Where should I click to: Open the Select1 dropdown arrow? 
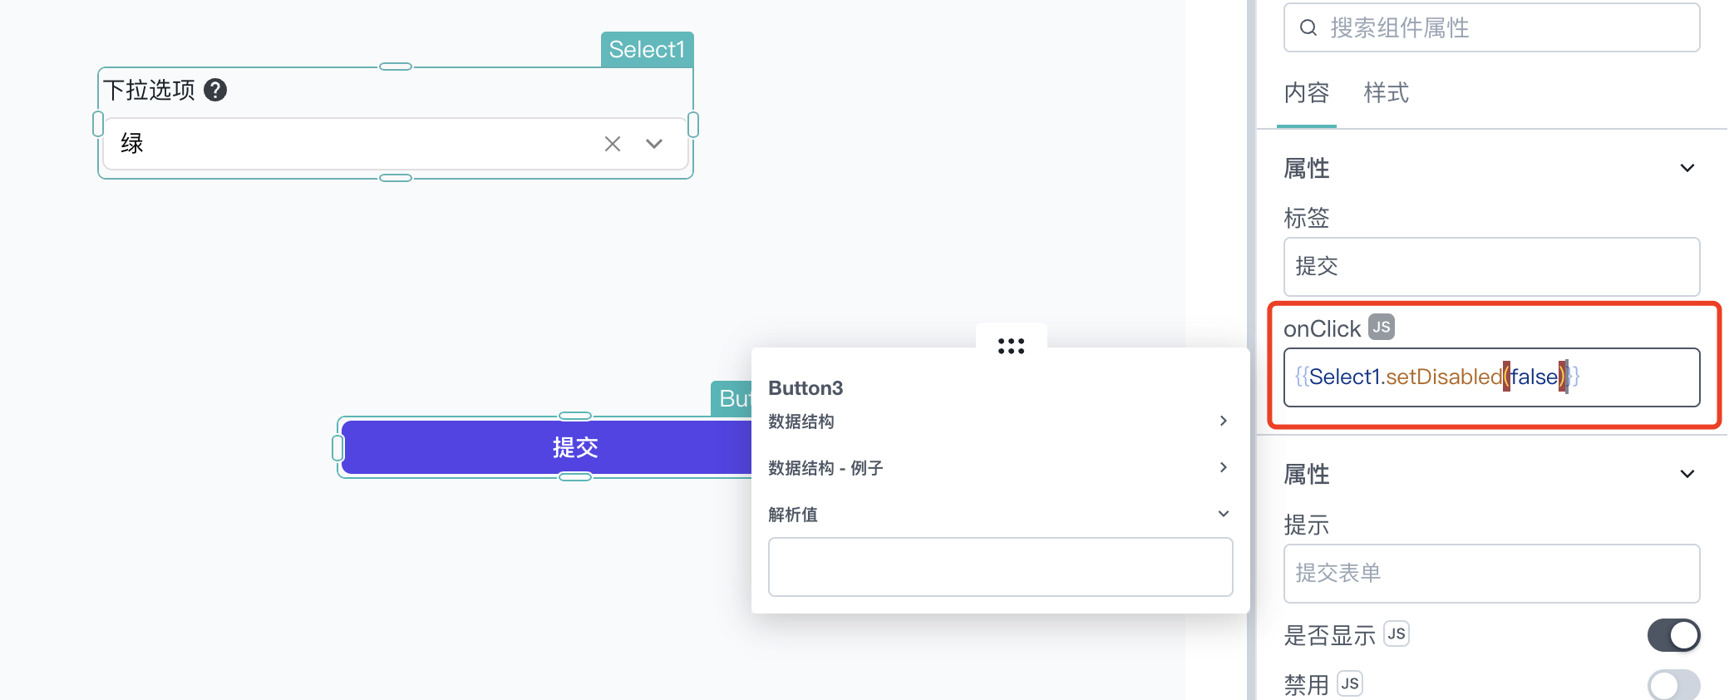654,144
